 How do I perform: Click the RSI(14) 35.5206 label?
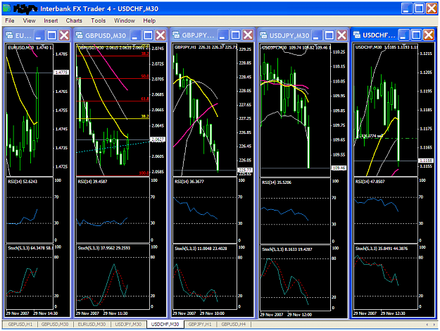click(277, 182)
